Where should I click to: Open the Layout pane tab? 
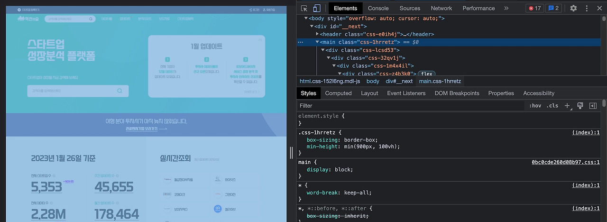pyautogui.click(x=369, y=93)
